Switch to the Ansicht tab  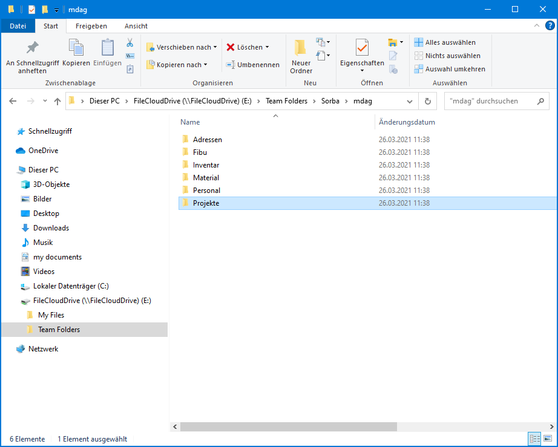click(136, 26)
